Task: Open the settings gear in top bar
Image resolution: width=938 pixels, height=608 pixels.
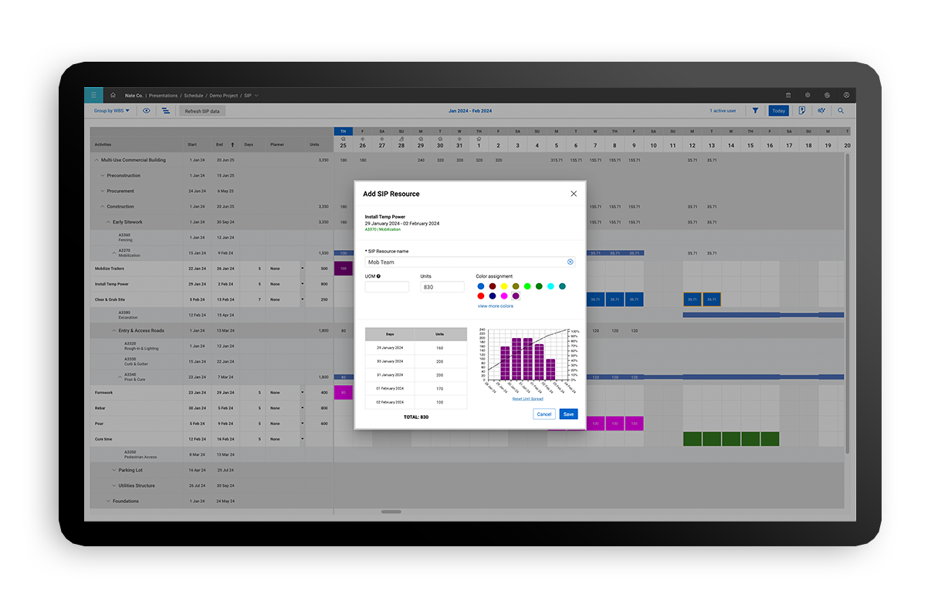Action: 808,95
